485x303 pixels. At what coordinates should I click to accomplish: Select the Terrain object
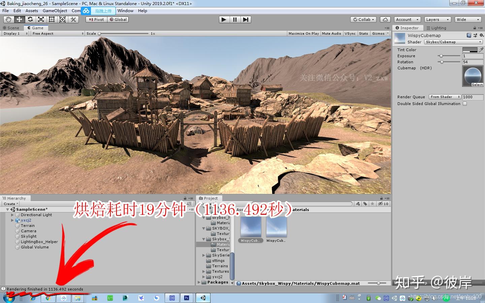[28, 226]
